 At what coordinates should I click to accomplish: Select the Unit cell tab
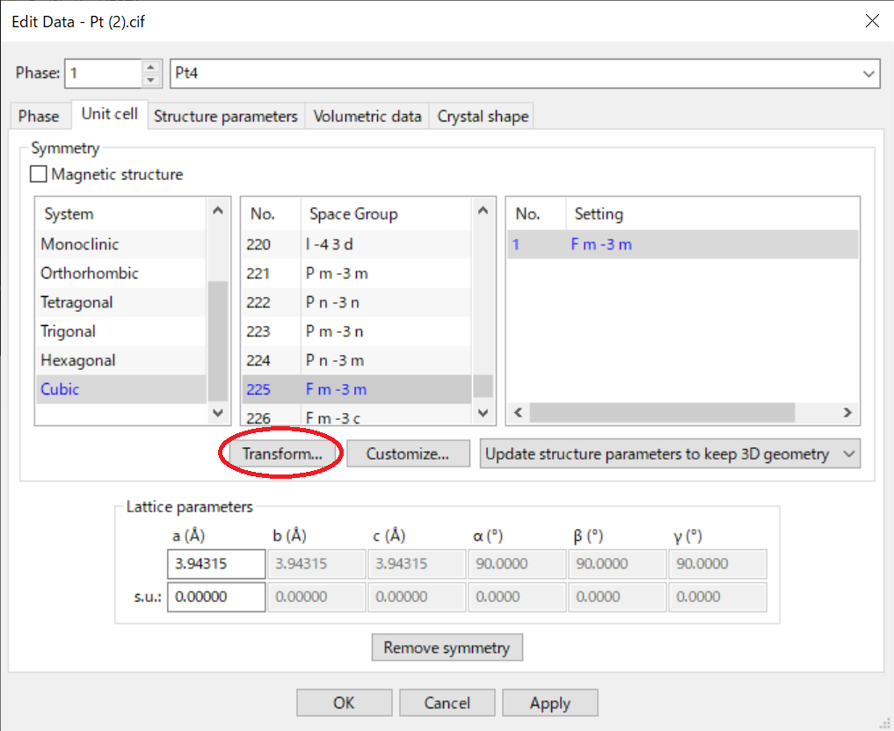(110, 114)
